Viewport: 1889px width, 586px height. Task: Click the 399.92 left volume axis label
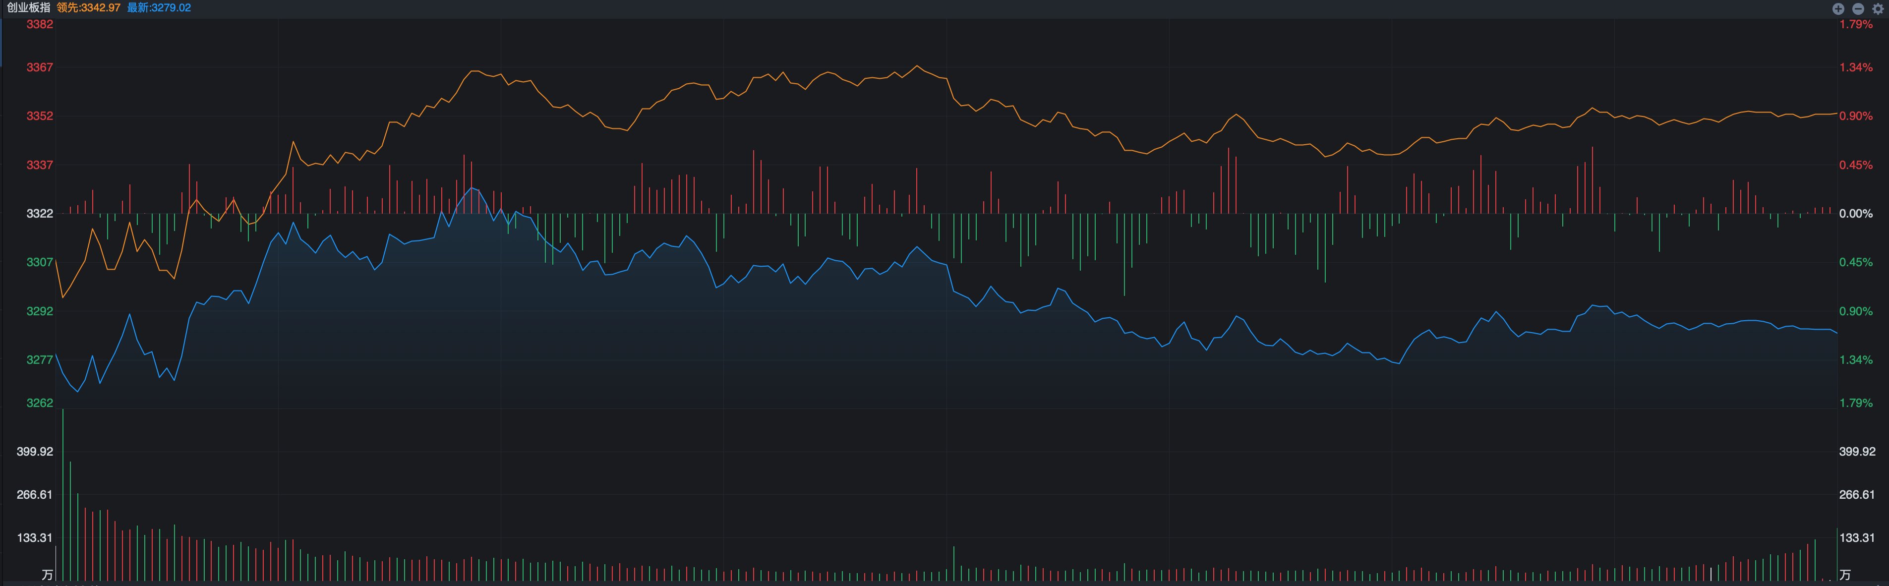(x=35, y=451)
